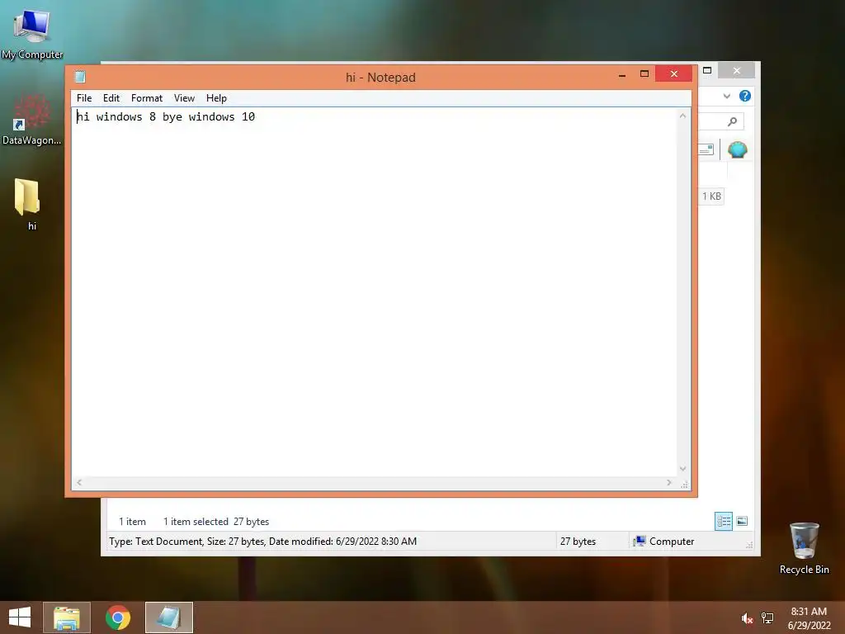Click the search magnifier in Explorer window
Viewport: 845px width, 634px height.
(732, 122)
